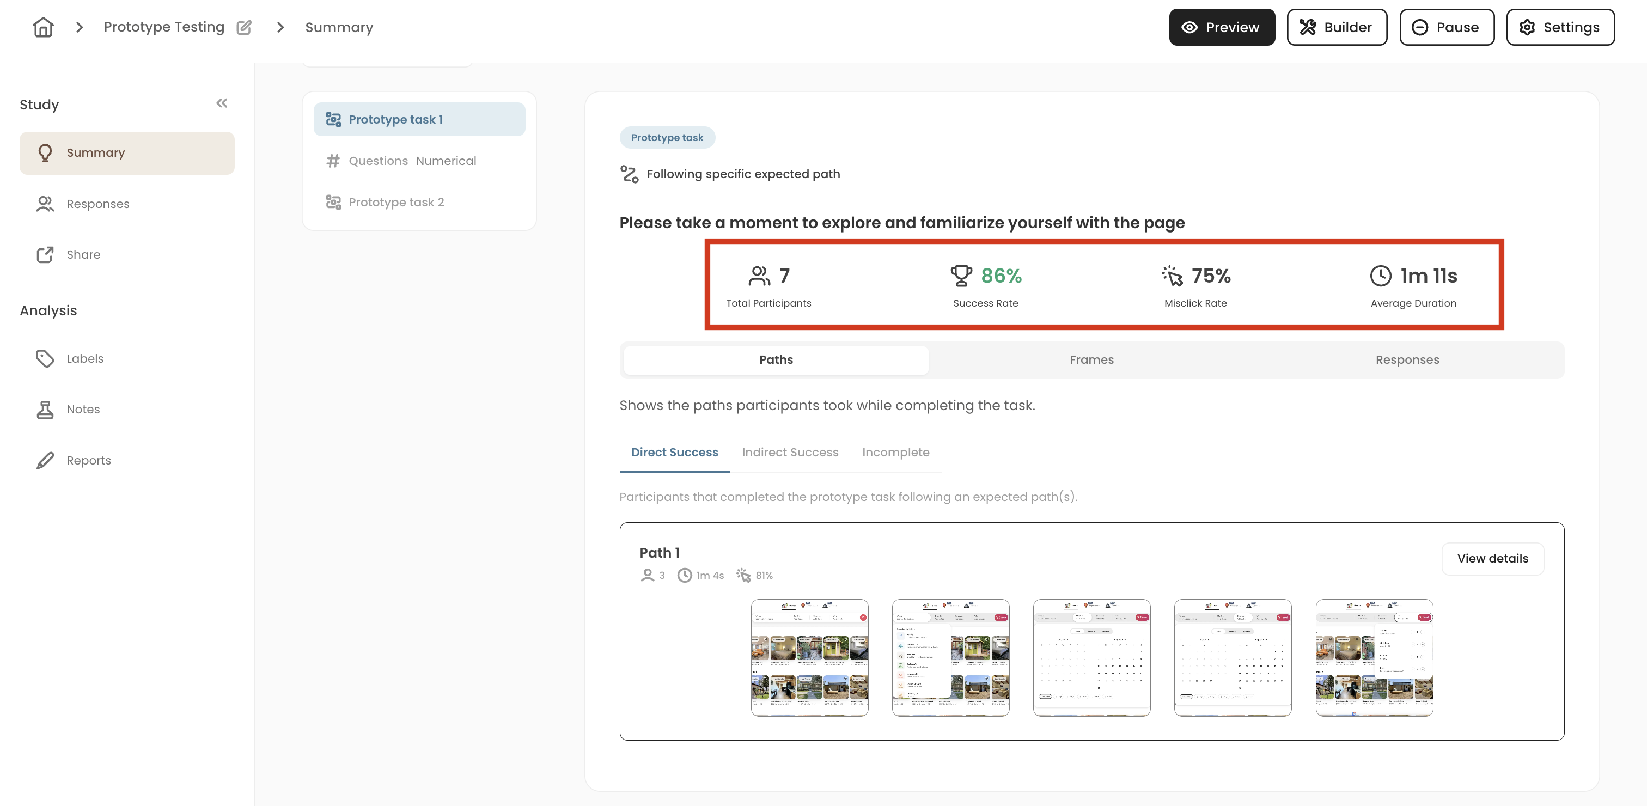Open study Settings

point(1560,27)
